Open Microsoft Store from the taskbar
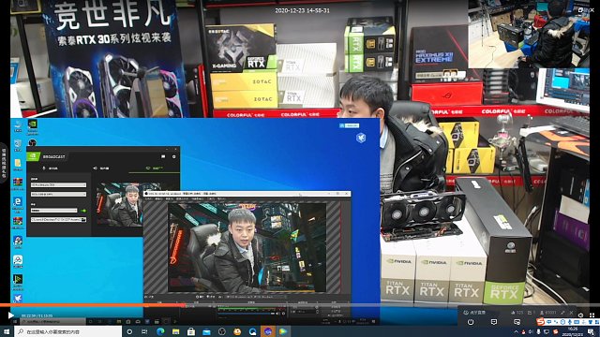 coord(191,331)
